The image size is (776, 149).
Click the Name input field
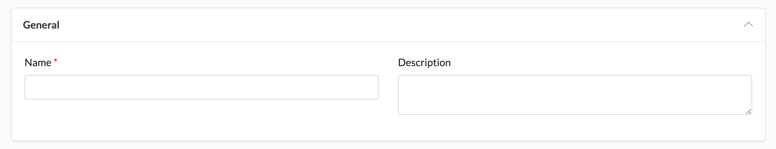point(201,87)
